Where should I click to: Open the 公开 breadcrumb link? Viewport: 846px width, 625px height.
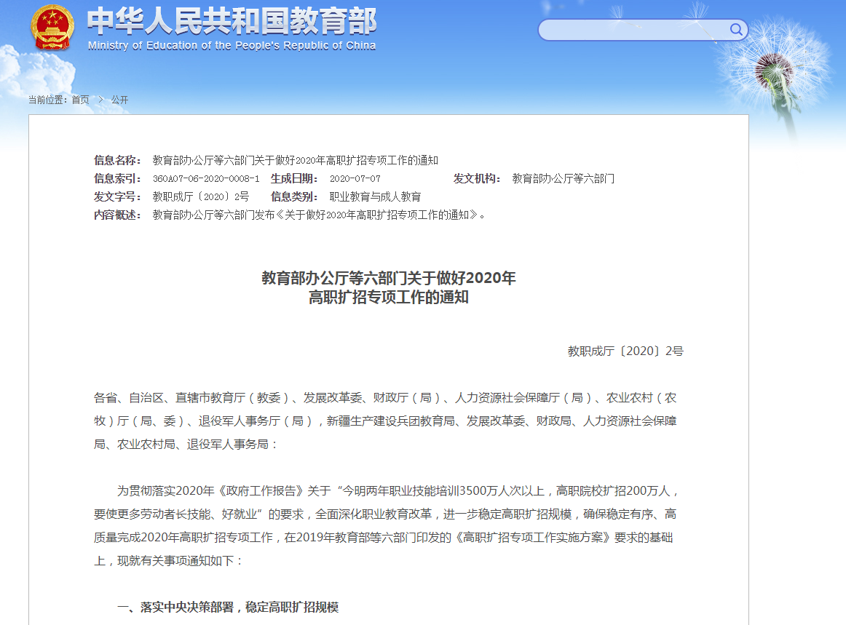[x=120, y=100]
